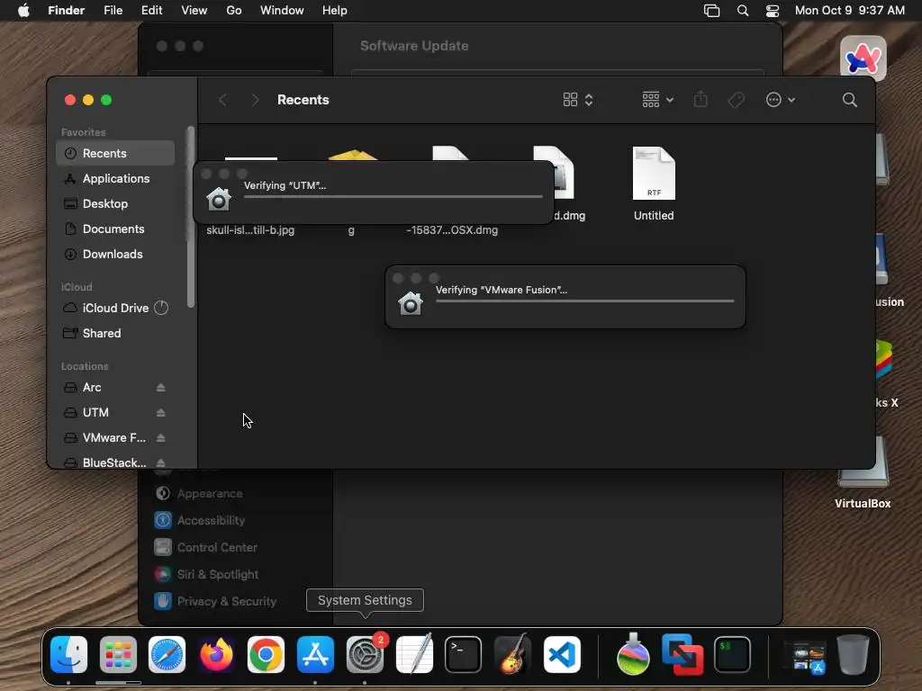Open the View menu
The width and height of the screenshot is (922, 691).
(x=194, y=11)
